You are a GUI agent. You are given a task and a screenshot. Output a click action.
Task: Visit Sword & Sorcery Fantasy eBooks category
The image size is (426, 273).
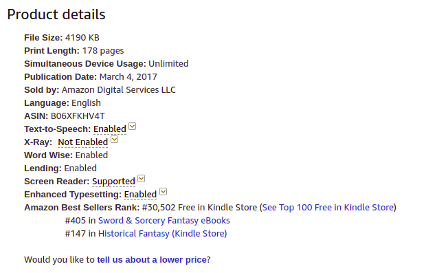coord(164,221)
